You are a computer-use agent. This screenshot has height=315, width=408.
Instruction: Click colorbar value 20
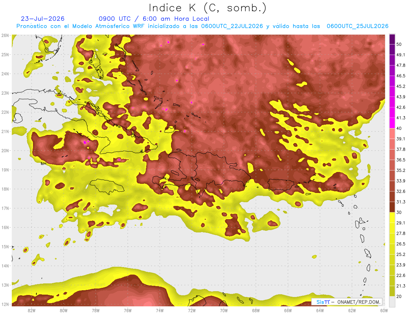pos(399,297)
